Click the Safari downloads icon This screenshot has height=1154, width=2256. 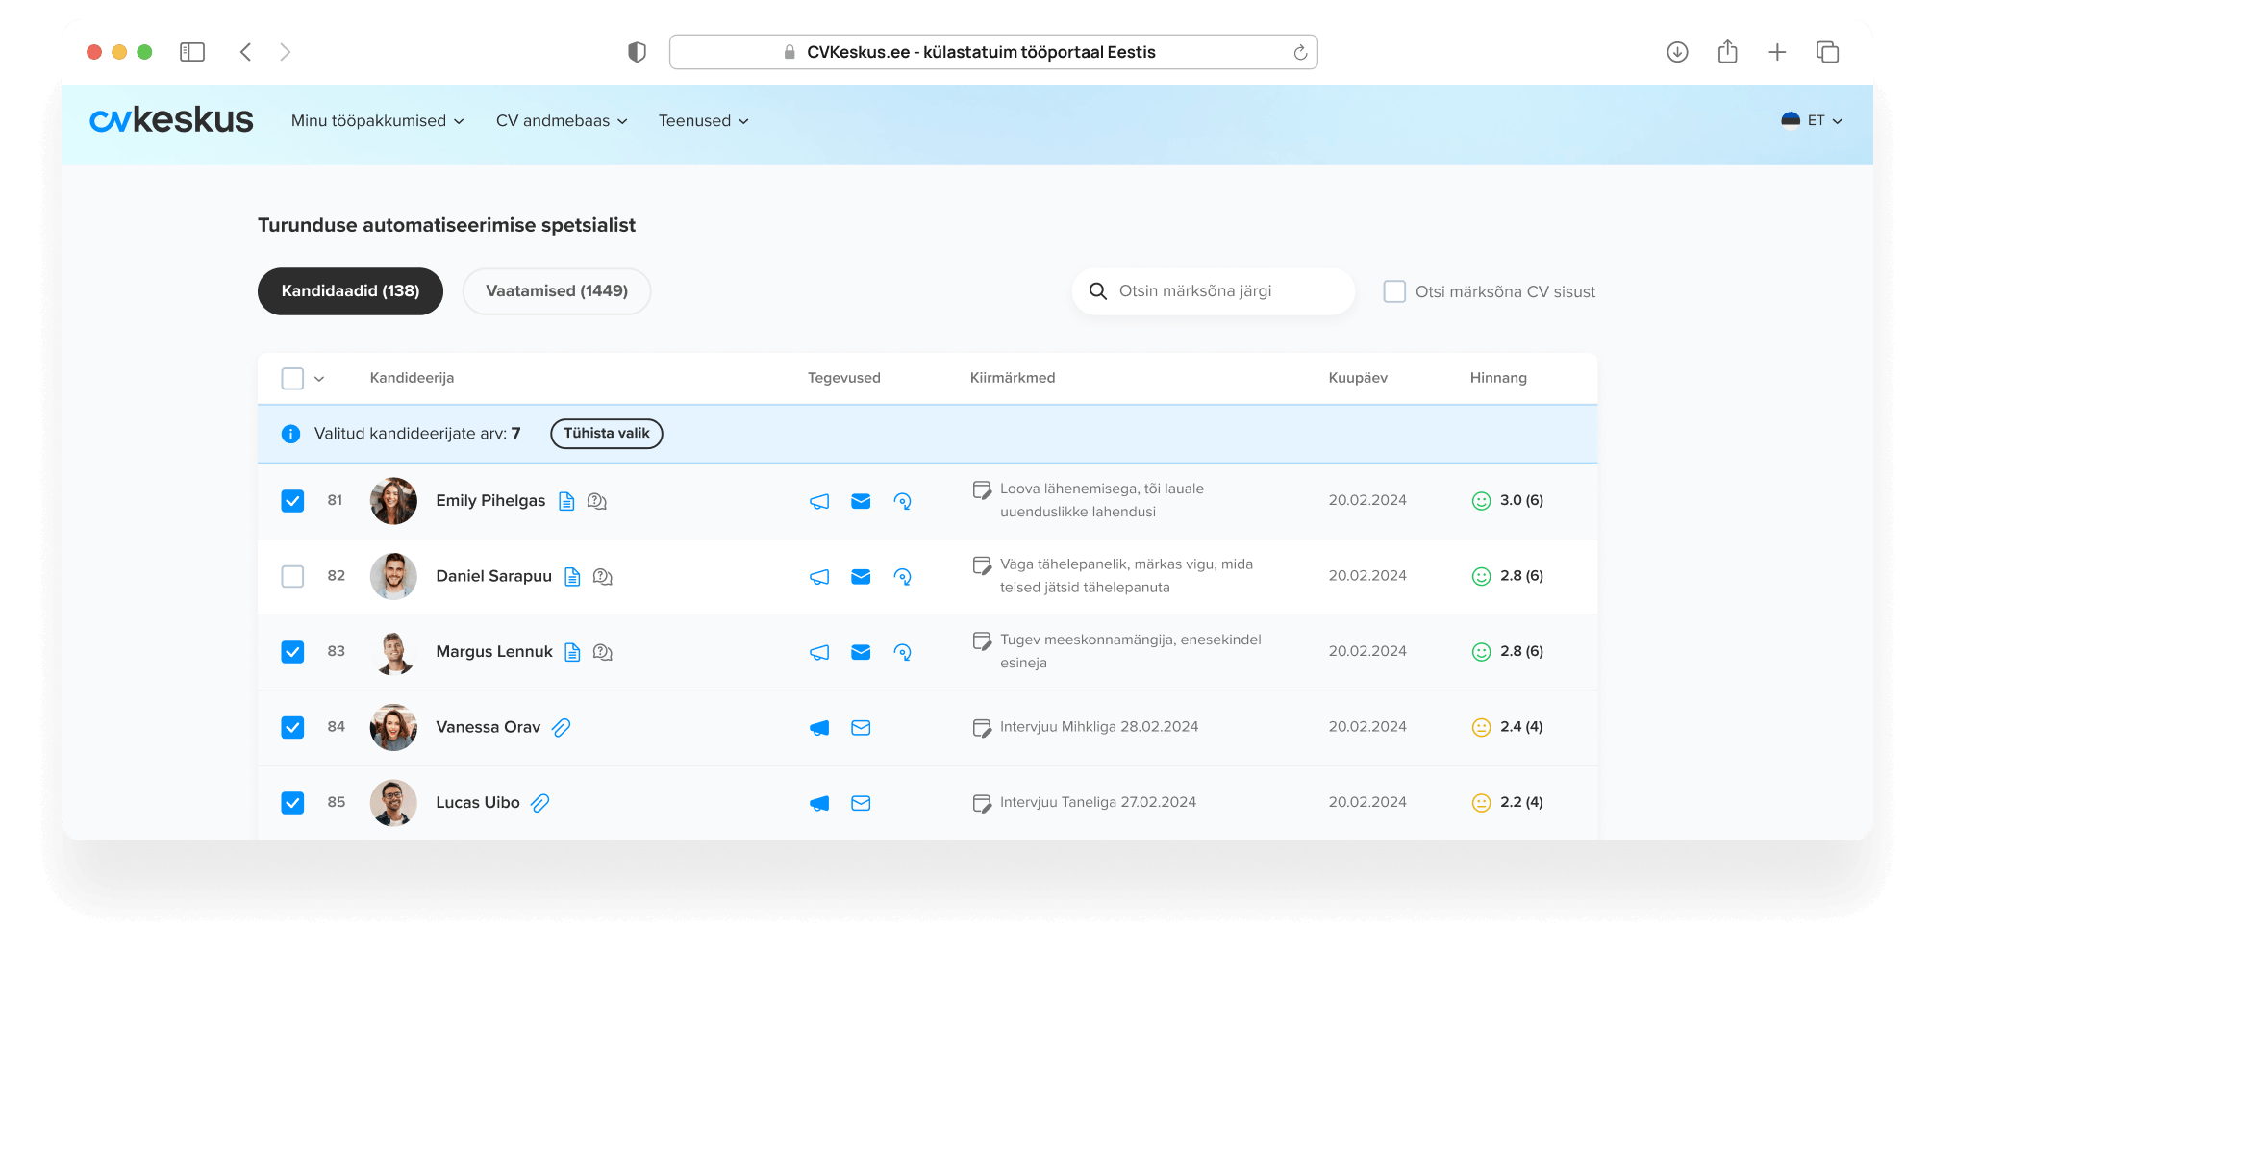pos(1677,52)
